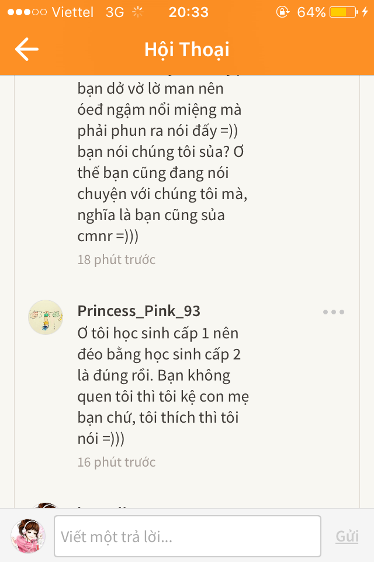Tap the 64% battery percentage
Viewport: 374px width, 562px height.
311,12
